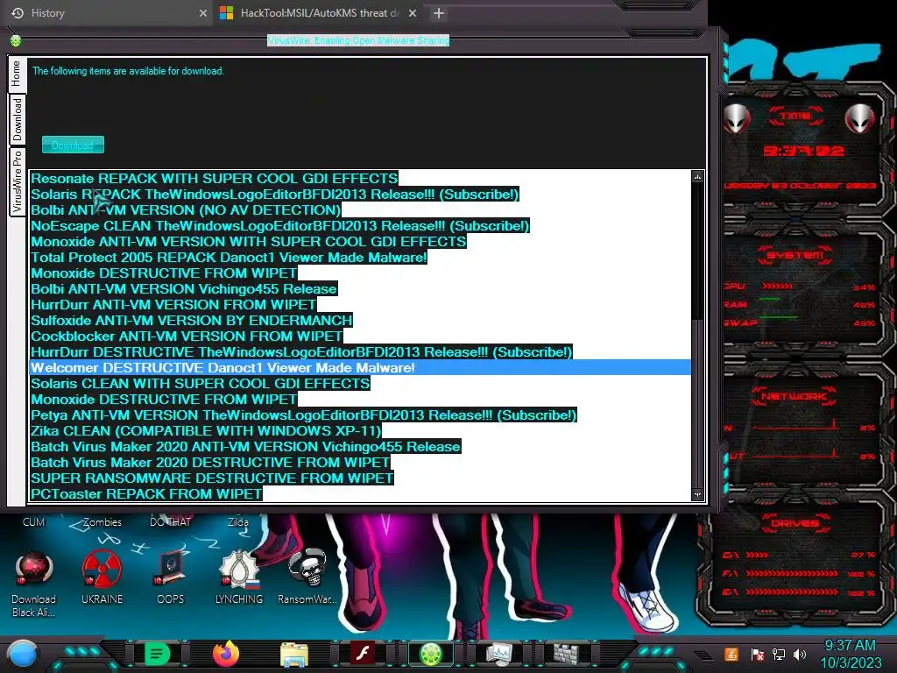Click the NETWORK widget header
This screenshot has height=673, width=897.
tap(794, 396)
